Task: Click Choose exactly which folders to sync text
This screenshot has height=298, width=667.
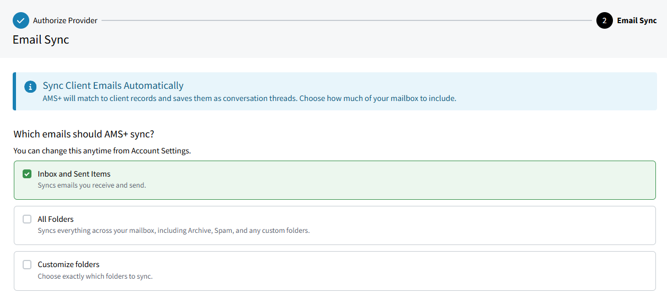Action: pos(95,276)
